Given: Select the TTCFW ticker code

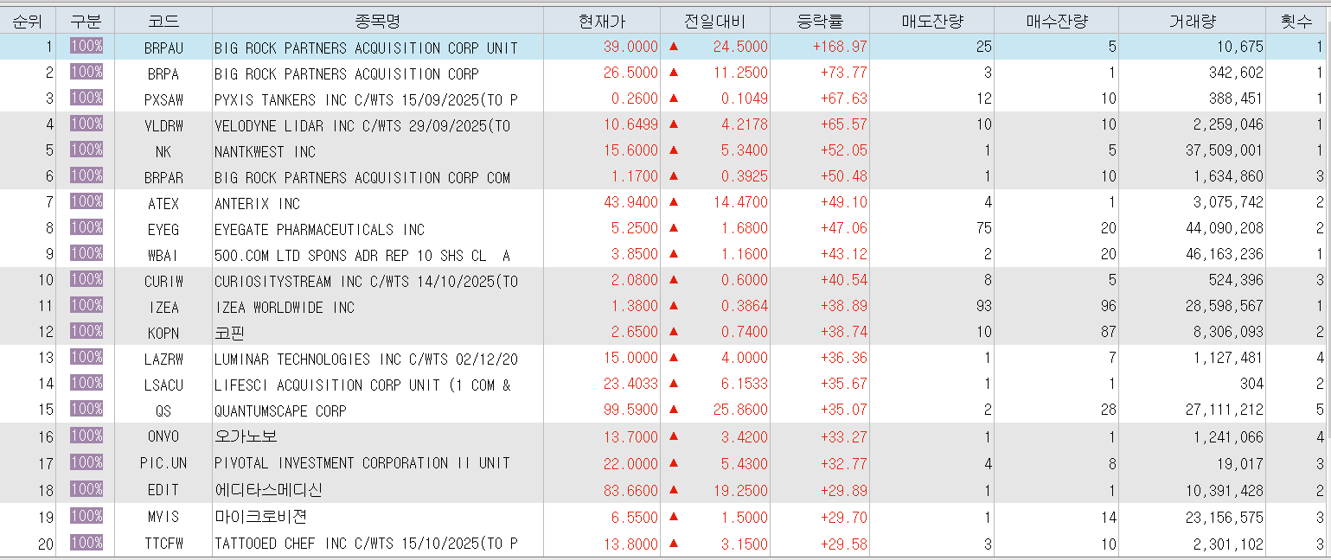Looking at the screenshot, I should [x=164, y=544].
